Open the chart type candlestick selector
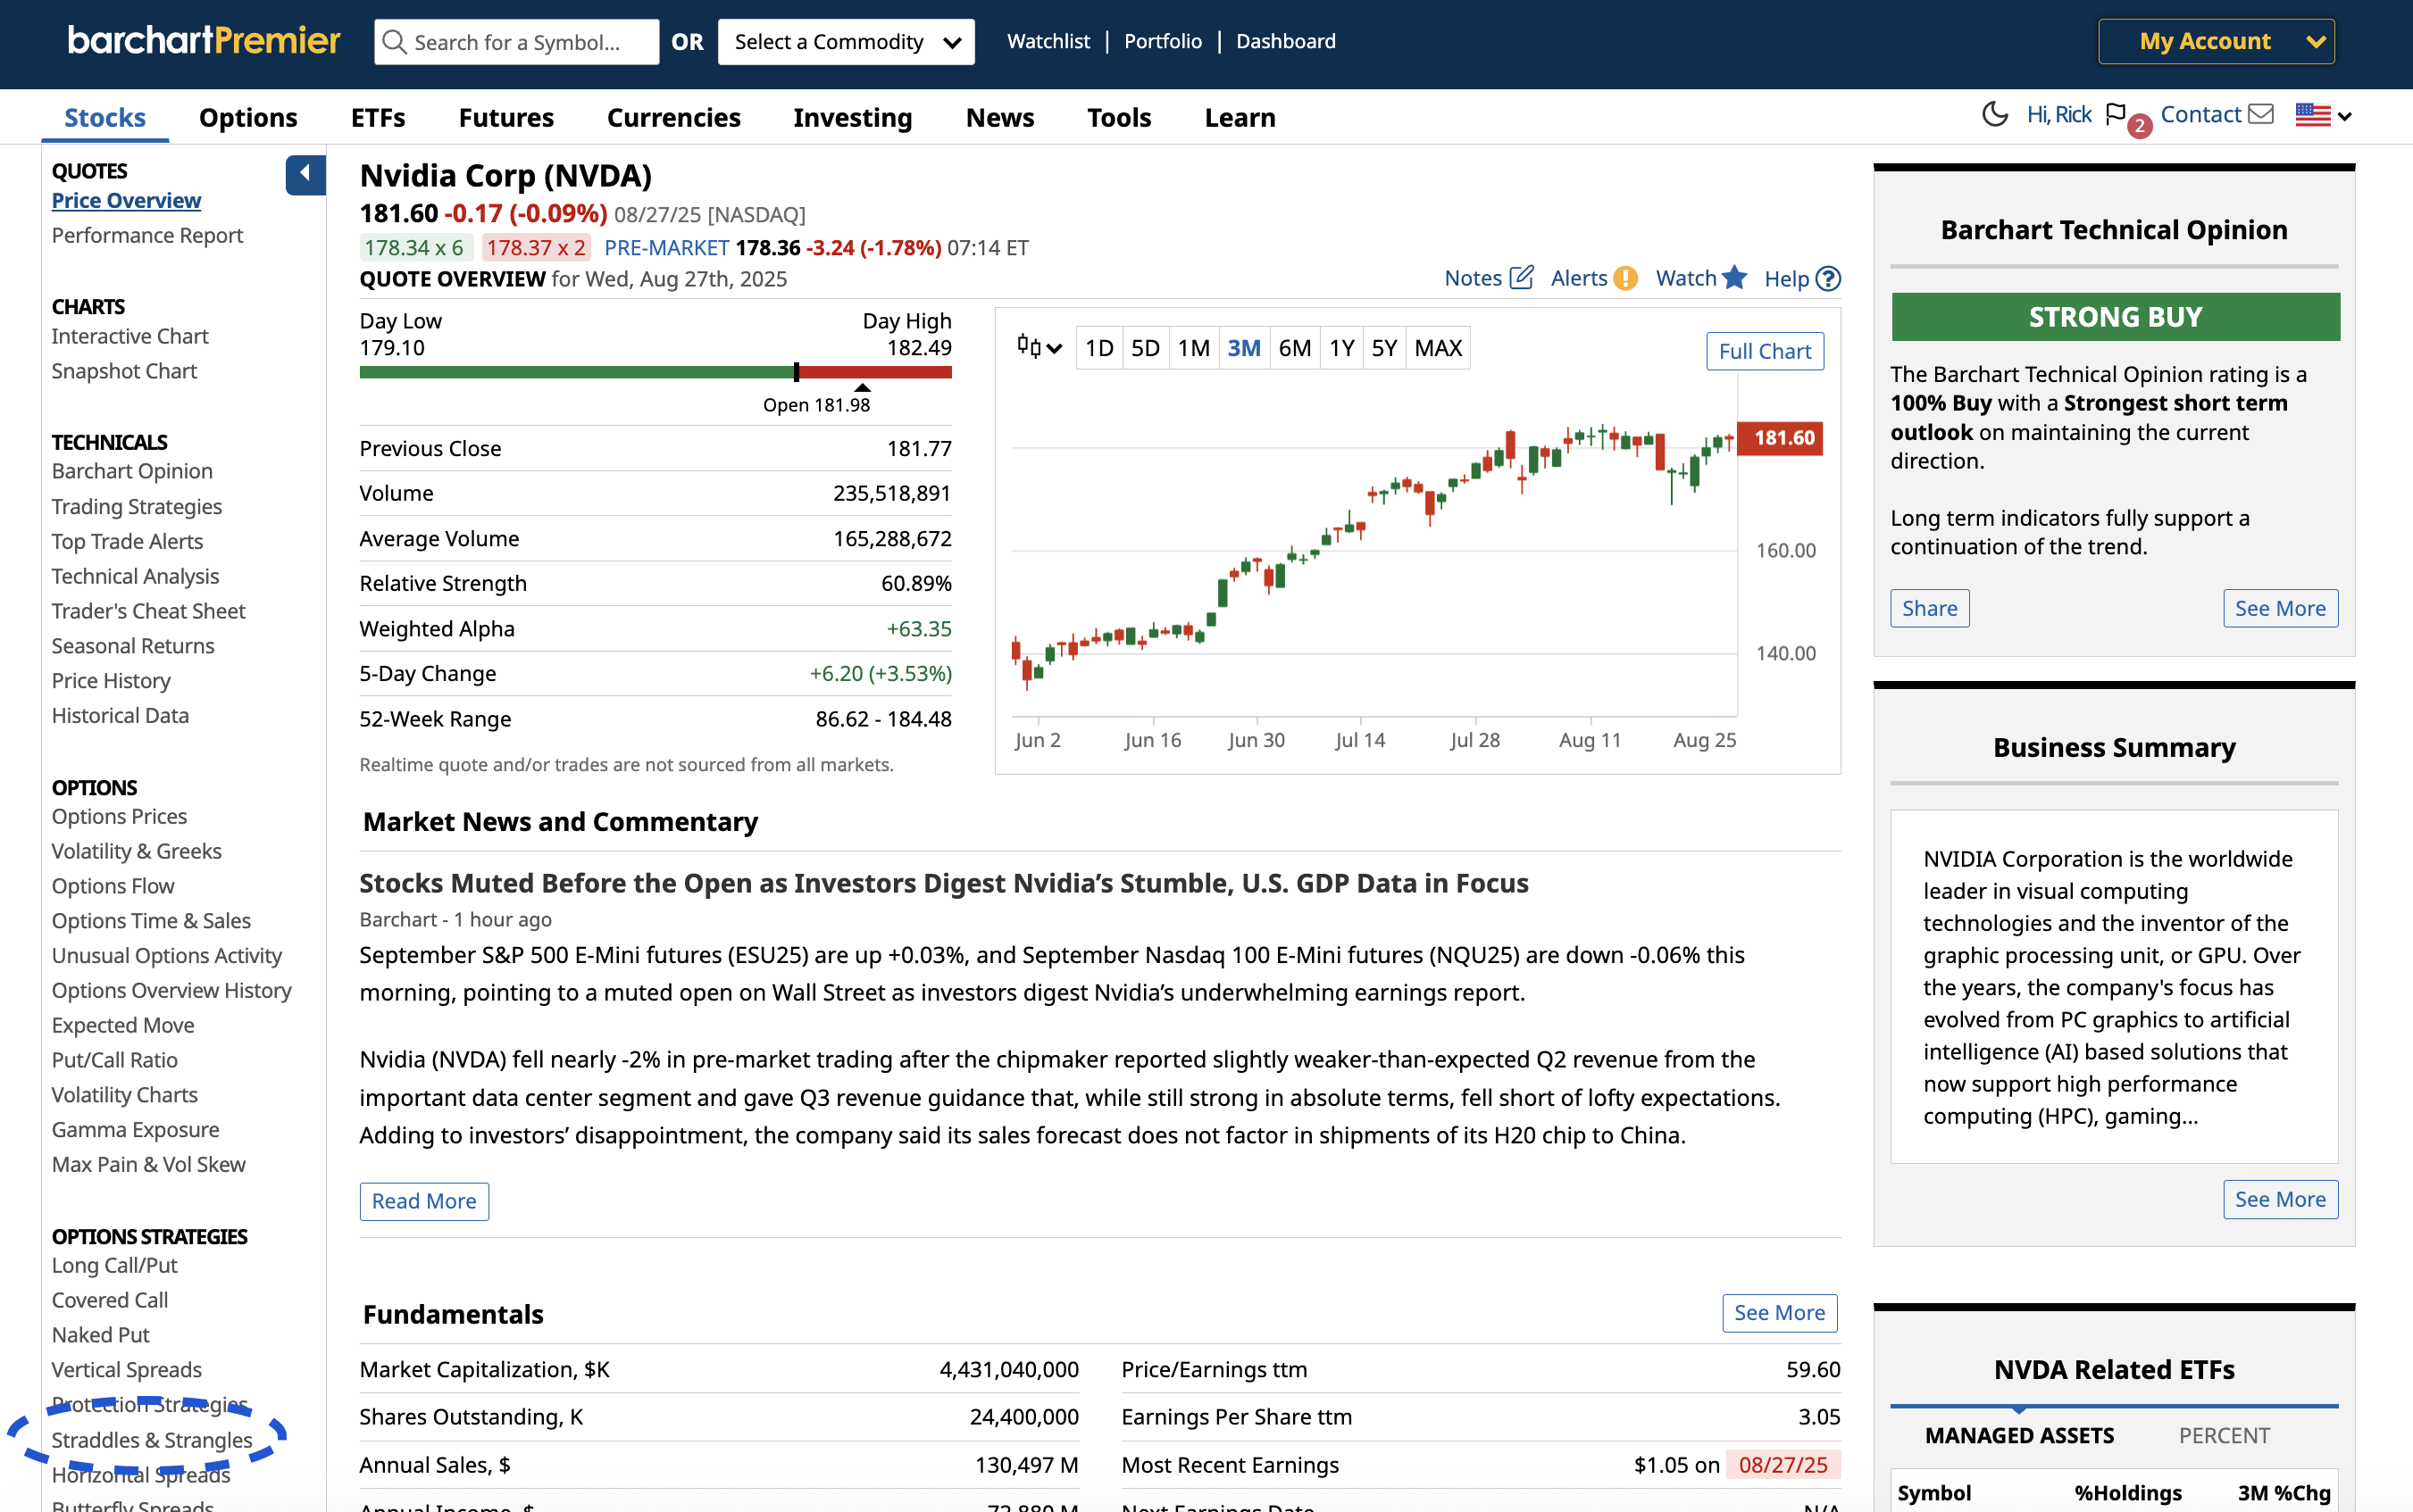The width and height of the screenshot is (2413, 1512). [1039, 347]
